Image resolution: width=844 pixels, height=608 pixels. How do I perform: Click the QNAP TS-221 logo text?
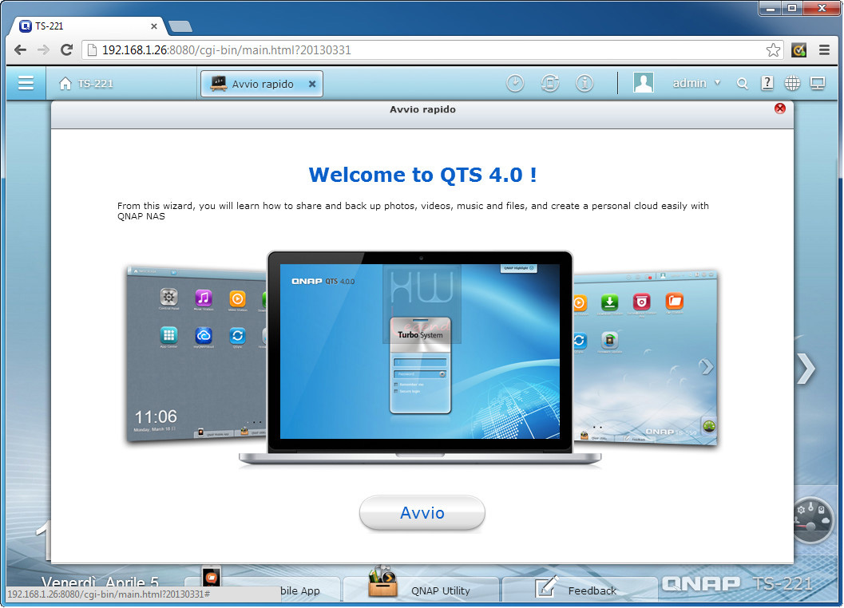tap(737, 583)
